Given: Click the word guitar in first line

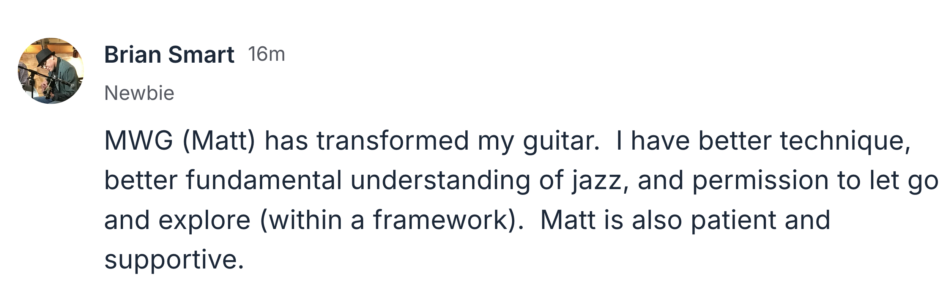Looking at the screenshot, I should point(558,142).
